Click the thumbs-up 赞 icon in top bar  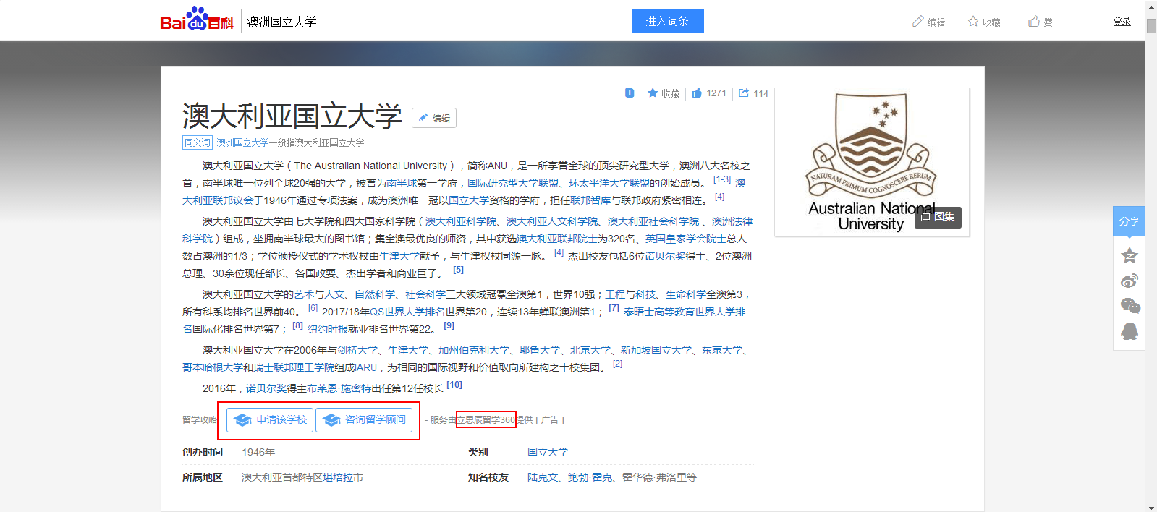pyautogui.click(x=1034, y=22)
